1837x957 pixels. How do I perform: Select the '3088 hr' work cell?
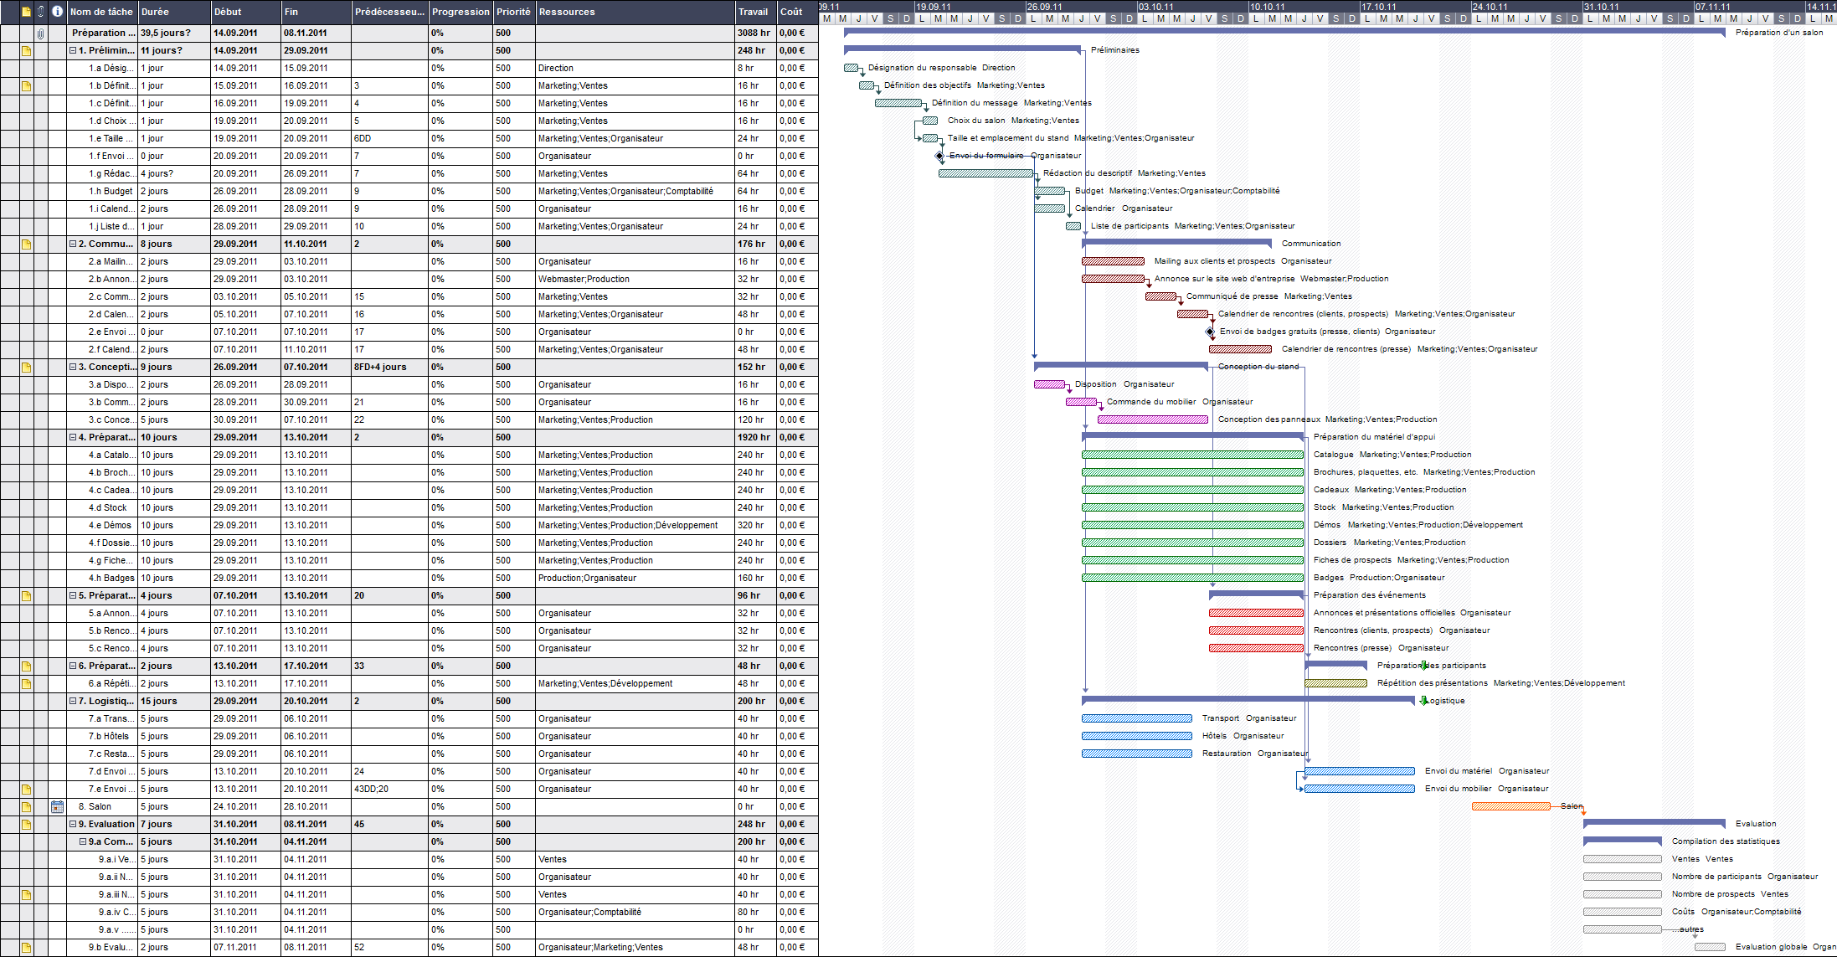[755, 33]
